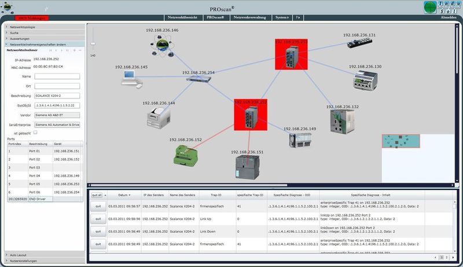Screen dimensions: 463x267
Task: Sort table by Datum column
Action: point(124,195)
